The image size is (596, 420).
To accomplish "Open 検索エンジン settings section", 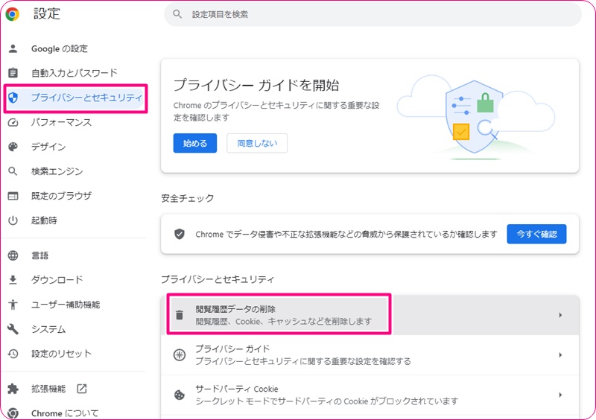I will [57, 171].
